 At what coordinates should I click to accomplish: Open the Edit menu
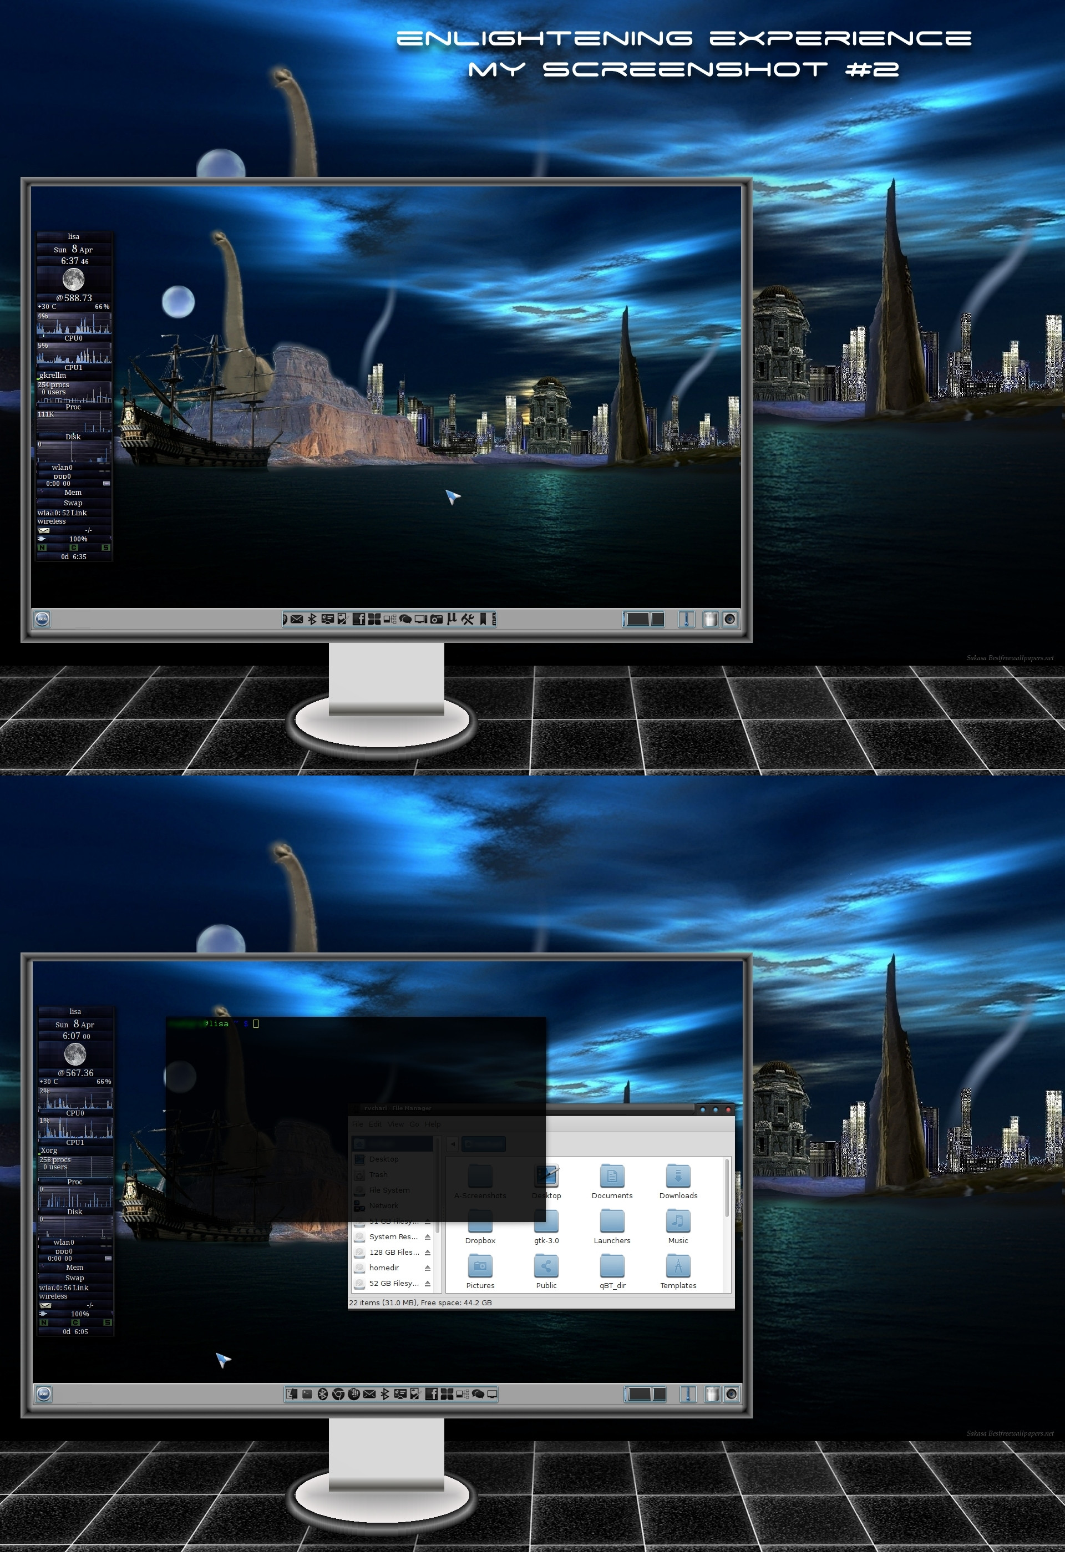click(x=376, y=1124)
